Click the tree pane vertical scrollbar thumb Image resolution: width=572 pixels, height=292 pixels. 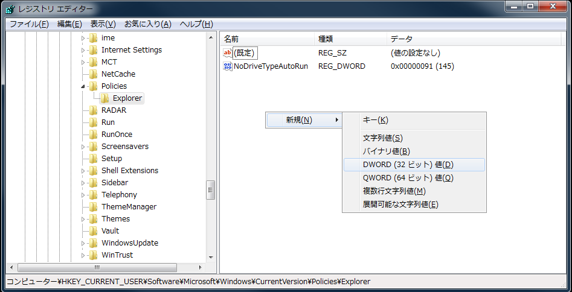[211, 189]
